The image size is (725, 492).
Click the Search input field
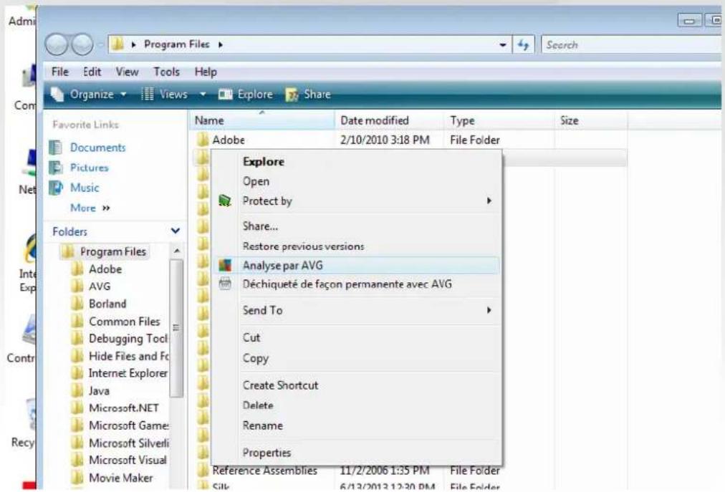[632, 45]
